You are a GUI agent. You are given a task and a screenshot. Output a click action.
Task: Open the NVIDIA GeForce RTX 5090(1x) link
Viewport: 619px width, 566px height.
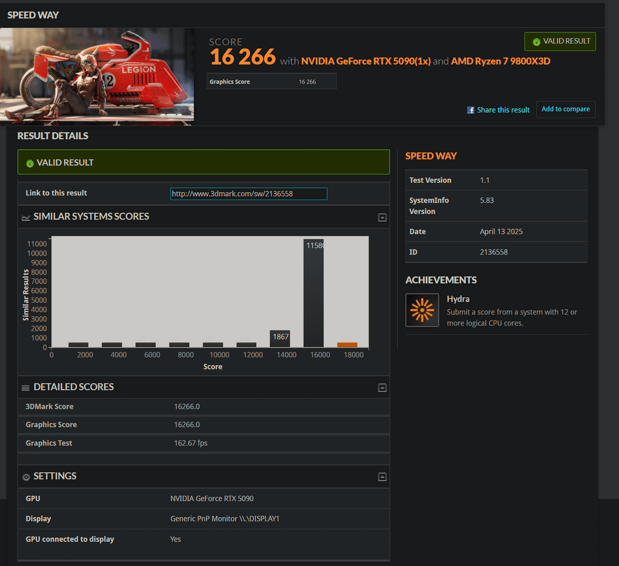(366, 61)
